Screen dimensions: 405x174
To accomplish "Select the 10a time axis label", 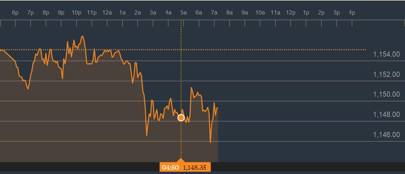I will pyautogui.click(x=260, y=13).
